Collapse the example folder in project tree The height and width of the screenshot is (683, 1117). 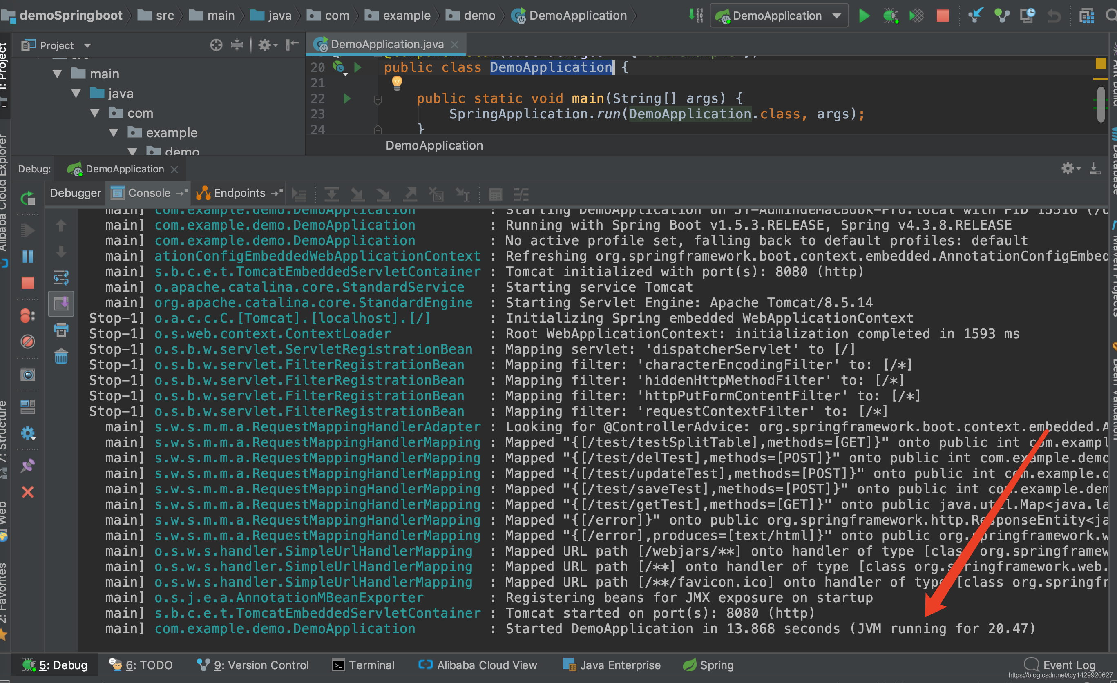point(114,133)
